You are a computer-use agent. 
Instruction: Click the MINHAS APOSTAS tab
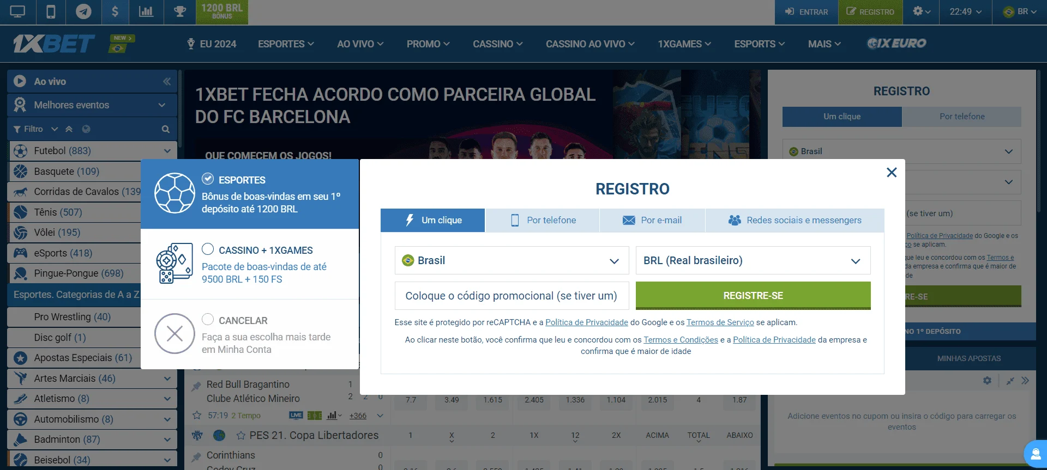tap(969, 358)
